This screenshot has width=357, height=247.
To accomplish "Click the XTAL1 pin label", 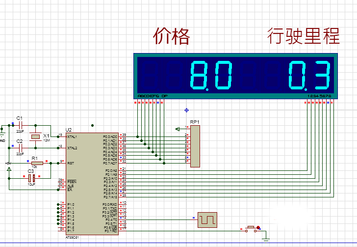I will click(72, 137).
